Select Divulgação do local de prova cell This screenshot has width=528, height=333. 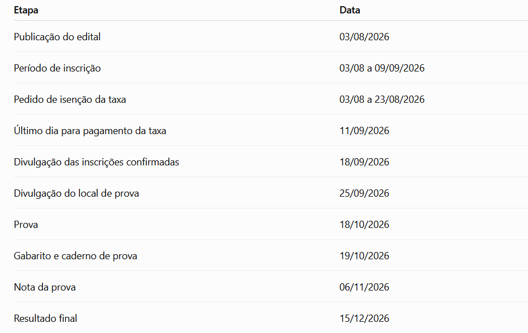[77, 193]
